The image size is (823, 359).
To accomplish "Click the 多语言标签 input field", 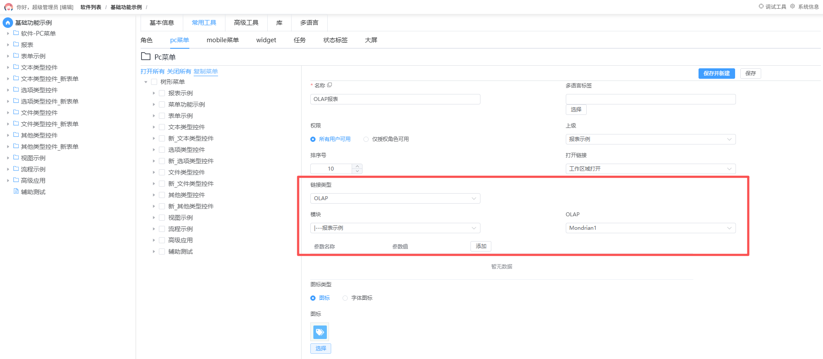I will (651, 99).
